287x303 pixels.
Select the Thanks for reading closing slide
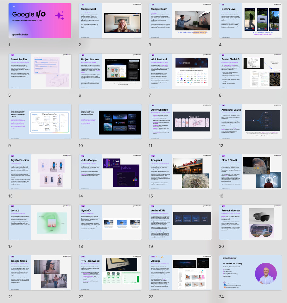tap(251, 273)
